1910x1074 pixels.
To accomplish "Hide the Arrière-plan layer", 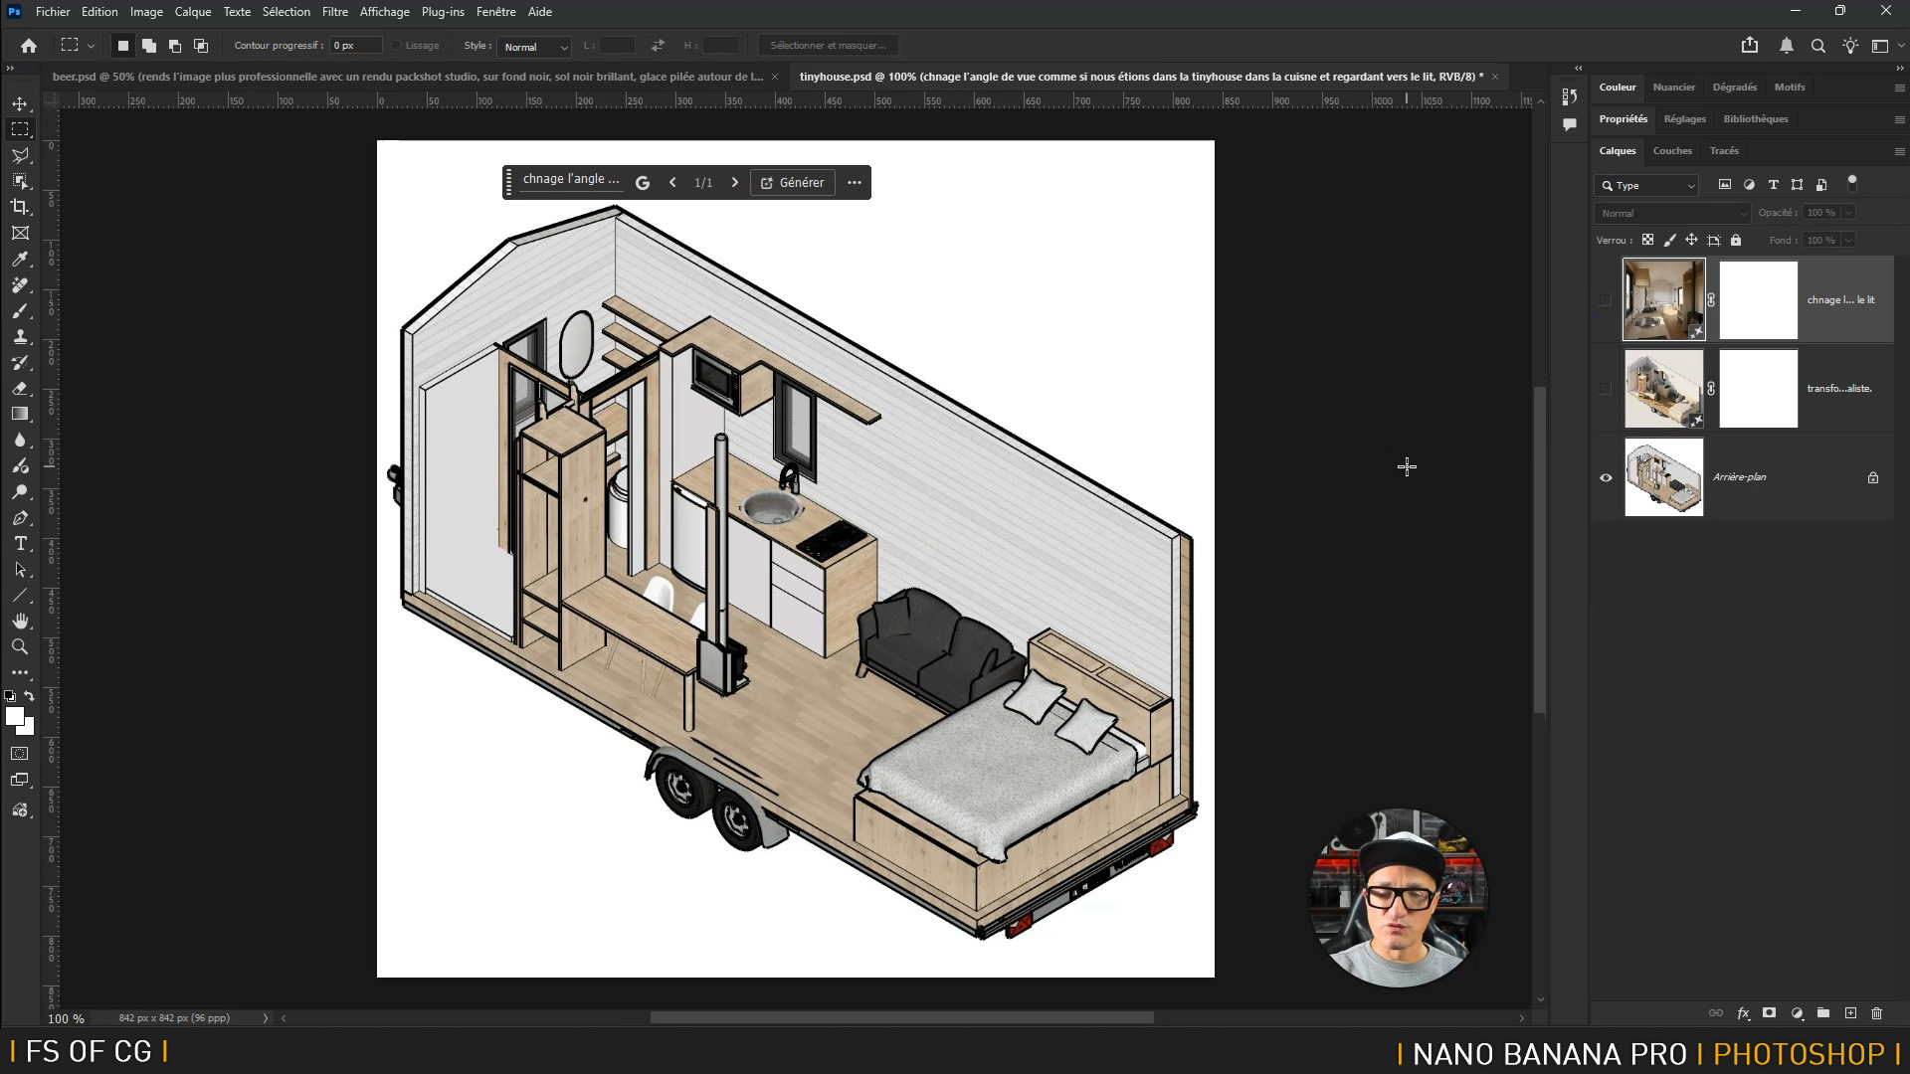I will coord(1606,477).
